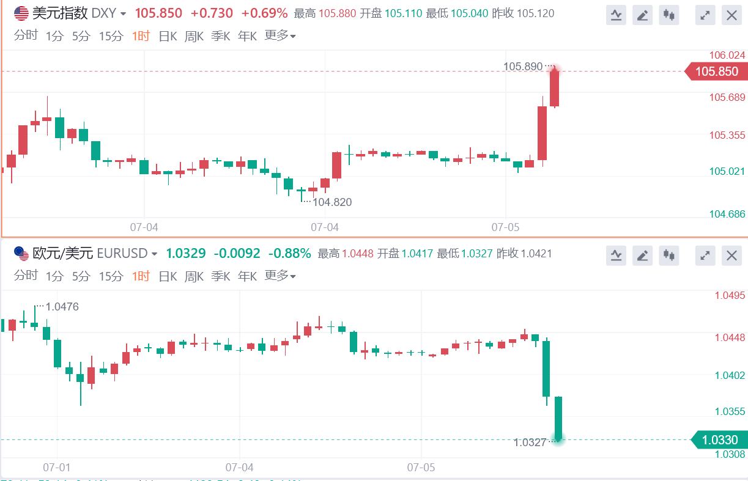This screenshot has height=481, width=748.
Task: Click the 1.0330 price label on EURUSD axis
Action: coord(719,439)
